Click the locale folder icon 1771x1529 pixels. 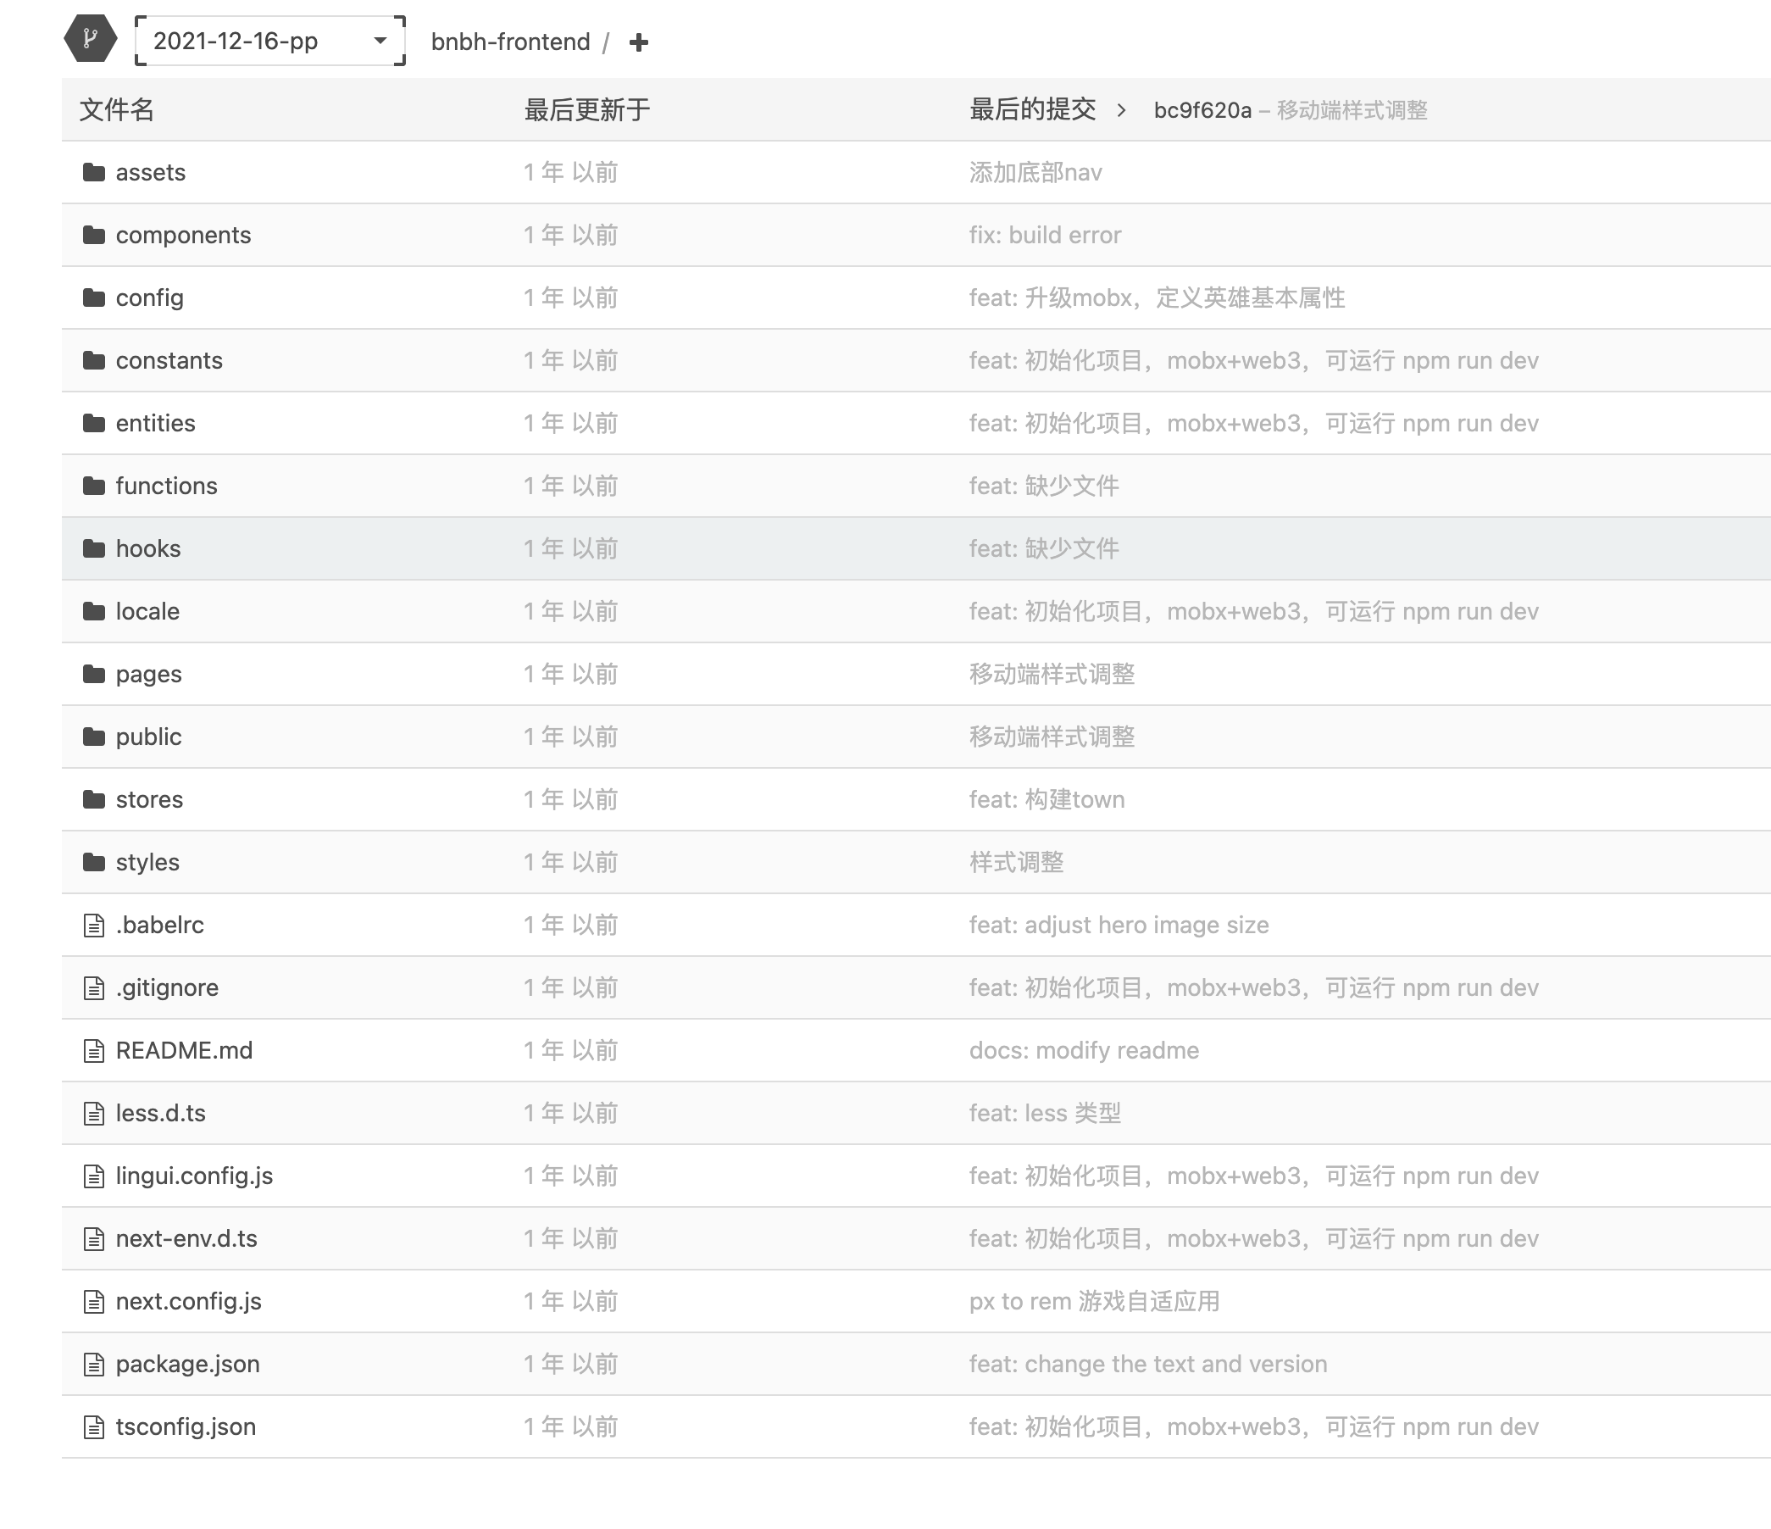[x=94, y=611]
